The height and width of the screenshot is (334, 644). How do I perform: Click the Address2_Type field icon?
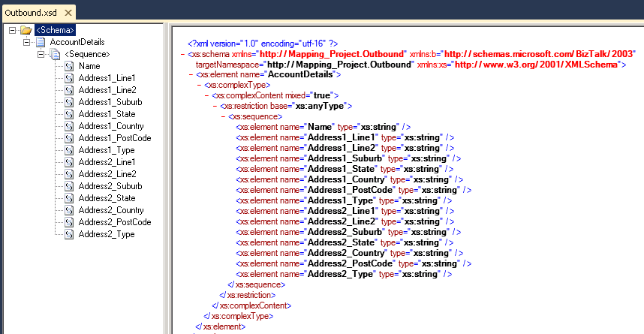68,234
